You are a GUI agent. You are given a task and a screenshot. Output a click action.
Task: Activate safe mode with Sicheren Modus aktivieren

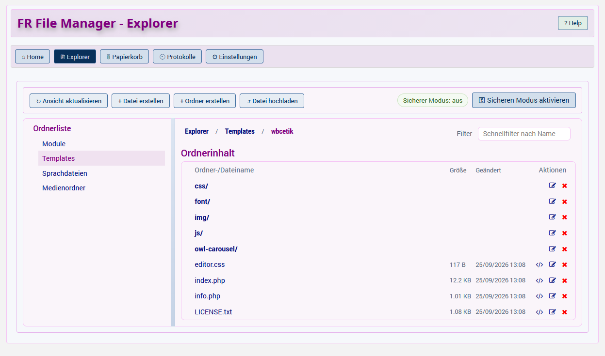point(524,100)
